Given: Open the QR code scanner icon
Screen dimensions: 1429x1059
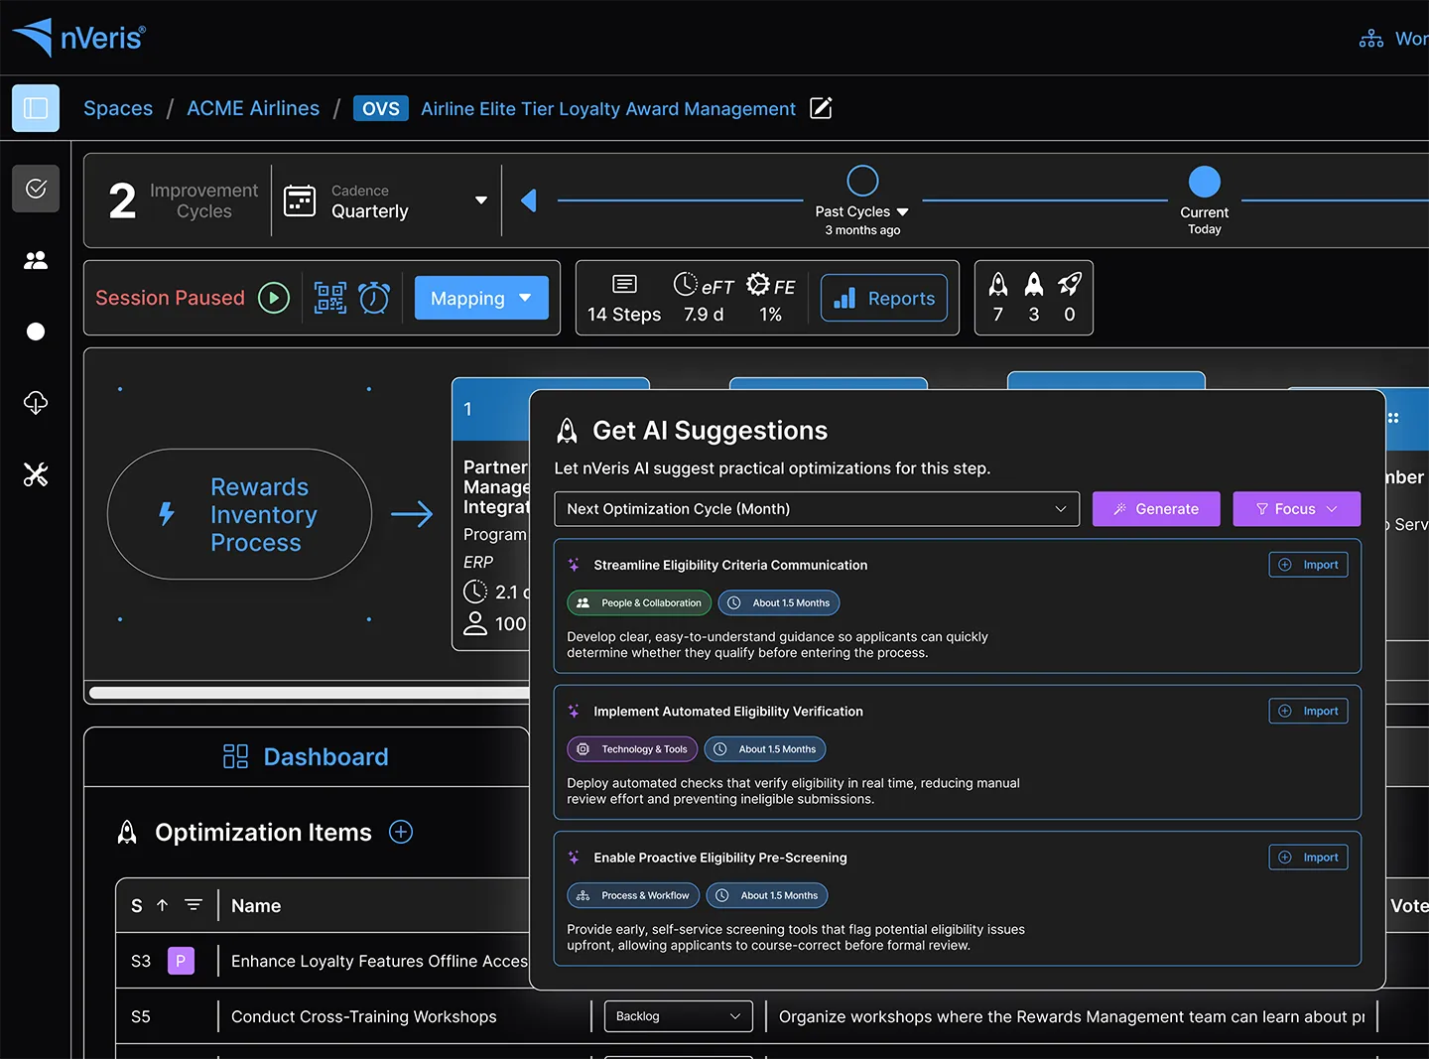Looking at the screenshot, I should 329,297.
